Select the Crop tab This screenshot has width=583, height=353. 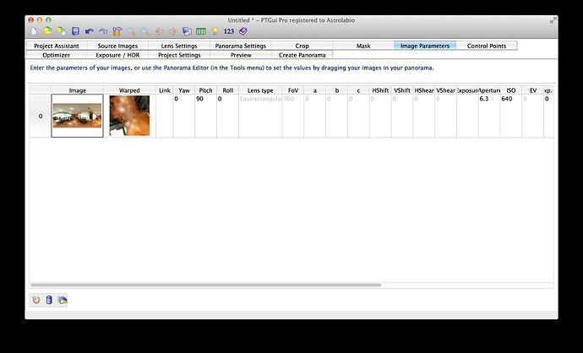302,46
